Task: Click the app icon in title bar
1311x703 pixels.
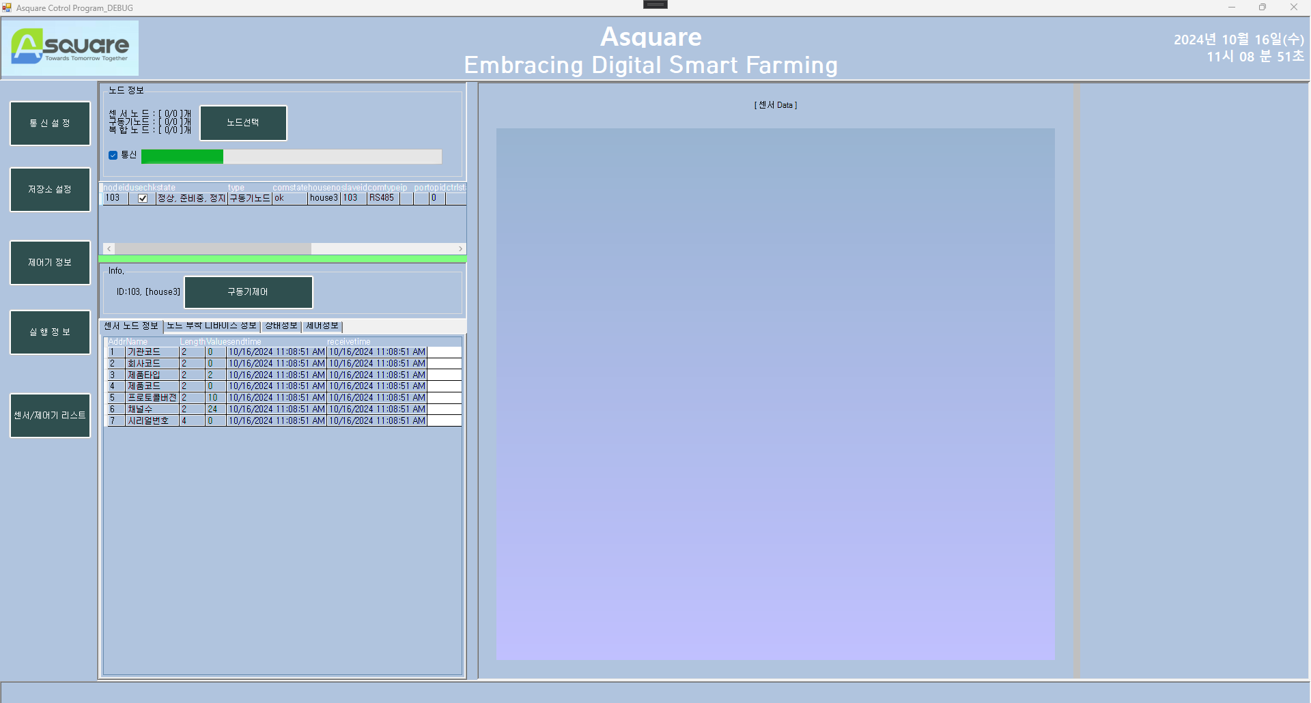Action: pyautogui.click(x=7, y=8)
